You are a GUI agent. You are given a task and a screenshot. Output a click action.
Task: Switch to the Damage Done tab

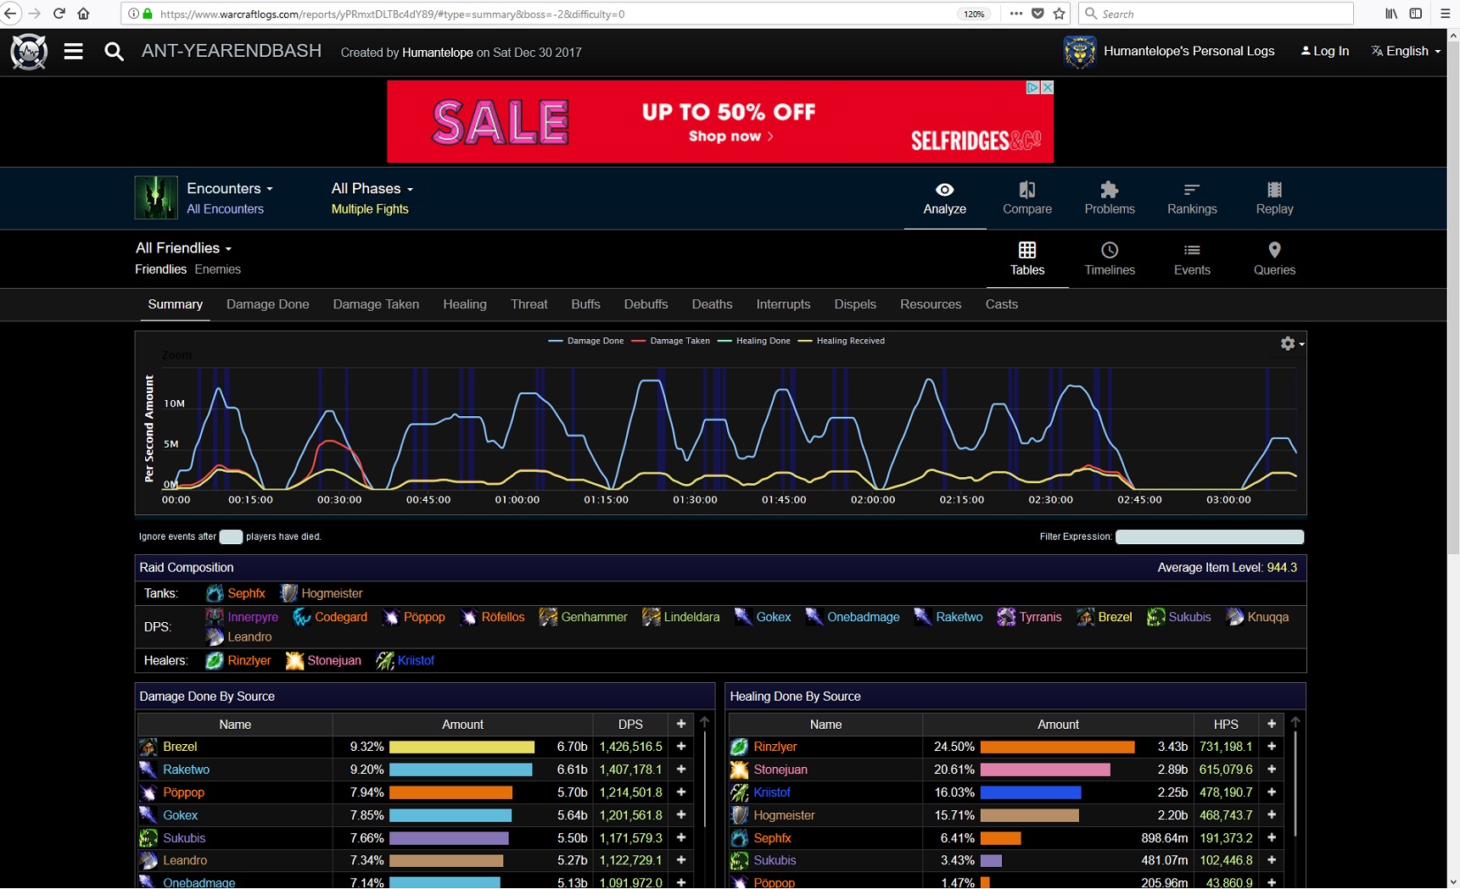coord(267,304)
